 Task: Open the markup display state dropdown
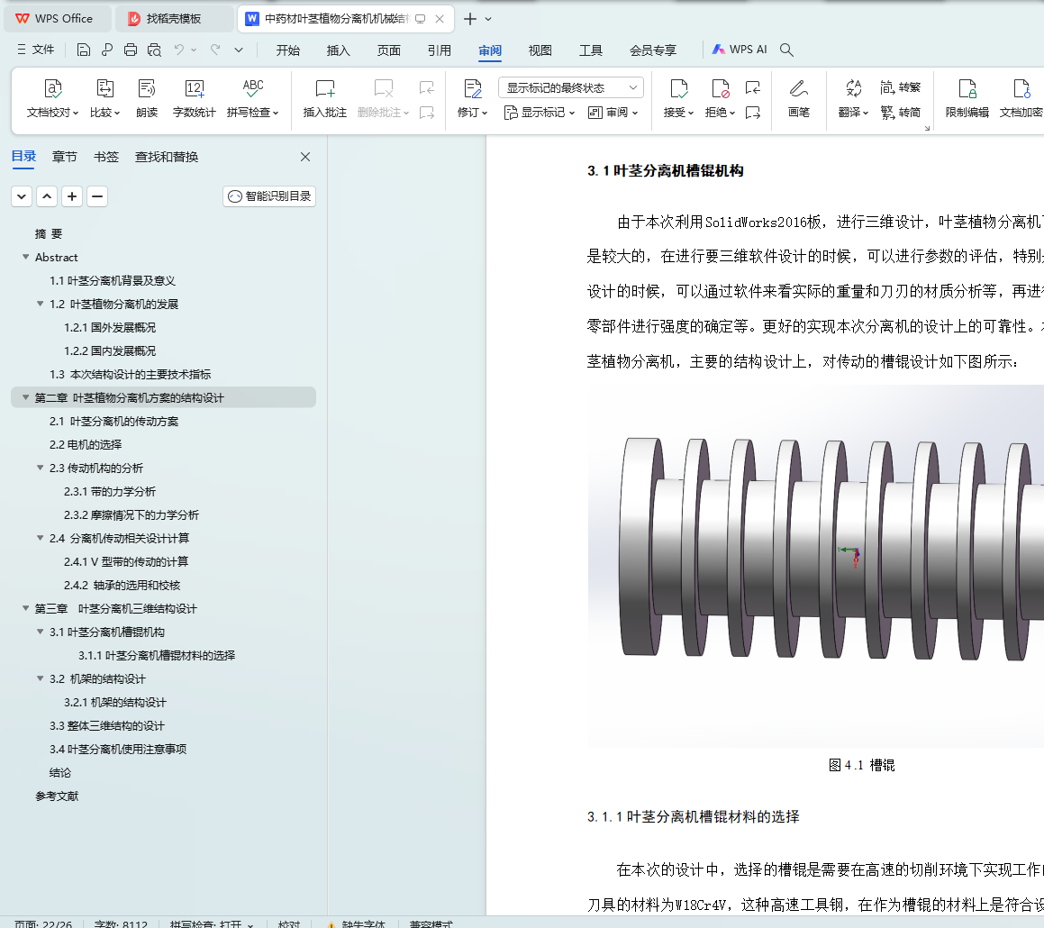570,87
